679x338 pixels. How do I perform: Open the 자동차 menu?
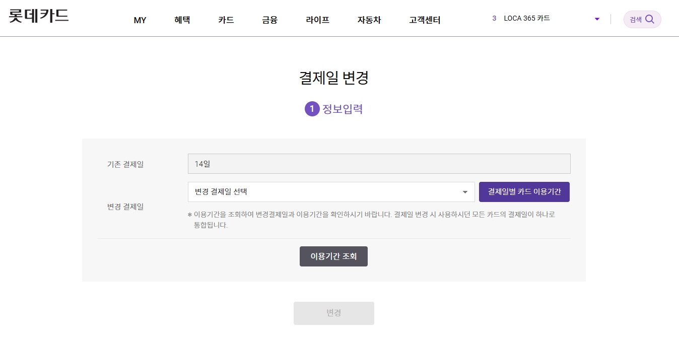pyautogui.click(x=369, y=20)
